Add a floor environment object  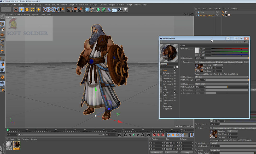pyautogui.click(x=115, y=10)
